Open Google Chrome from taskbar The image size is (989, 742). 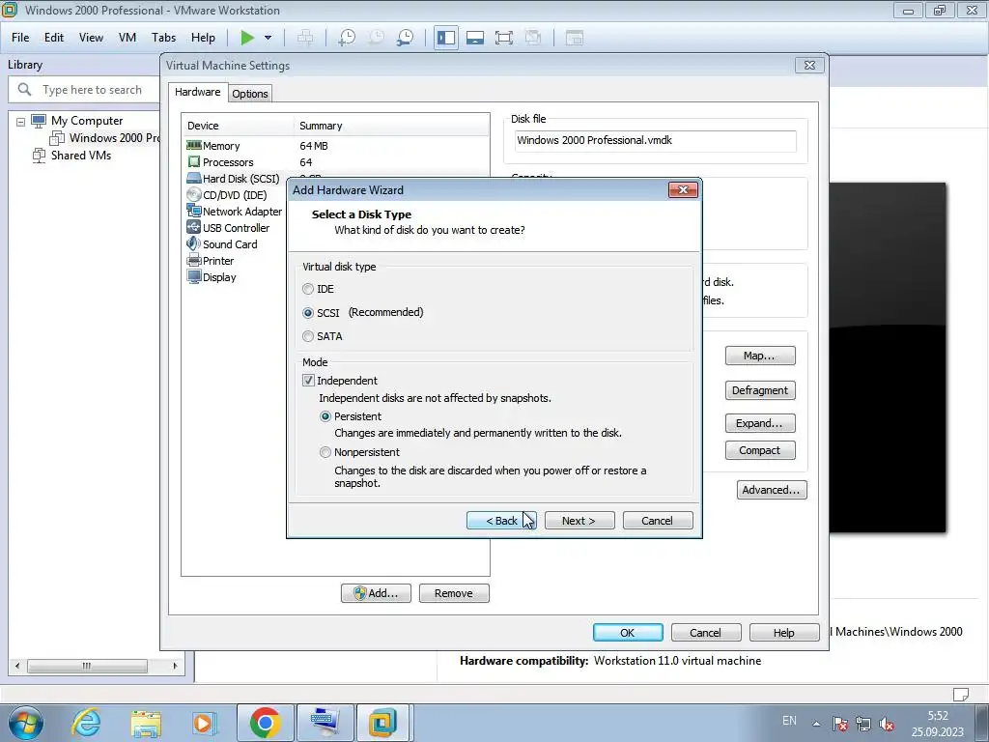pos(265,723)
